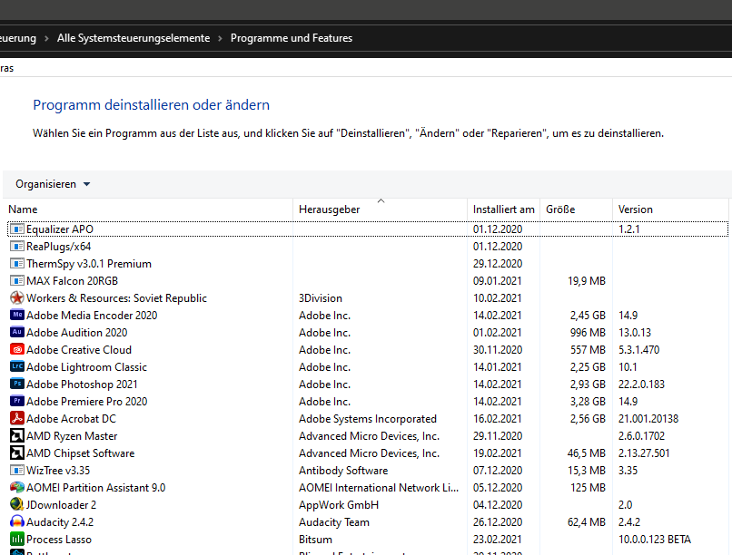This screenshot has width=732, height=555.
Task: Click the Adobe Acrobat DC icon
Action: (x=17, y=418)
